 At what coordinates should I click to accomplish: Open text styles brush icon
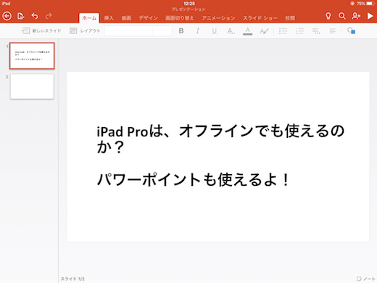coord(264,31)
